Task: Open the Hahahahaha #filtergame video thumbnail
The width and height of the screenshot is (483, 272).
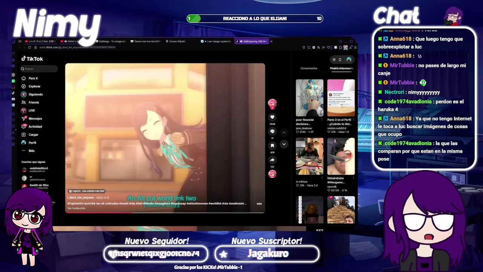Action: pyautogui.click(x=341, y=156)
